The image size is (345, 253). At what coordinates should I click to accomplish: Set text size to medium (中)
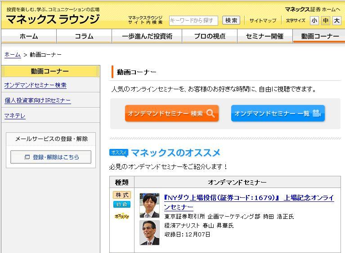pos(325,21)
